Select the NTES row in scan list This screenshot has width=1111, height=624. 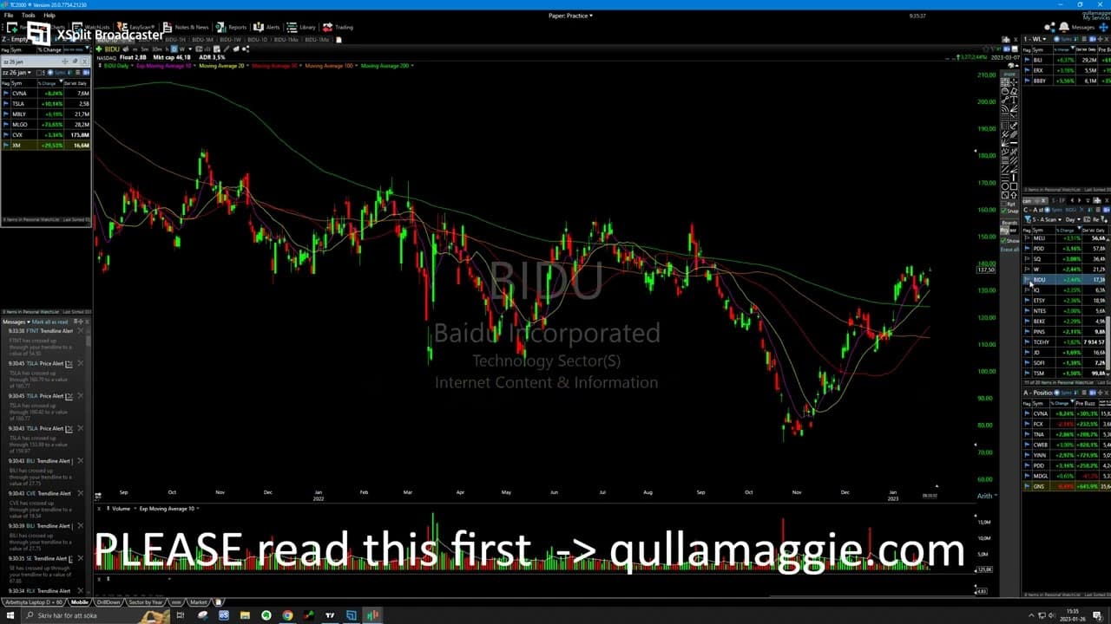tap(1067, 310)
